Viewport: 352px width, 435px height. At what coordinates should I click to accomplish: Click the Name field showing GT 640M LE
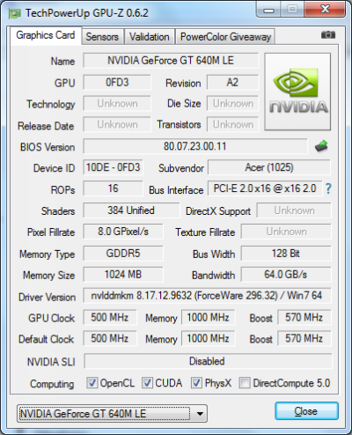171,61
